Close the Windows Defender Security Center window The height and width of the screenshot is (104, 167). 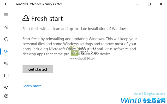coord(161,4)
